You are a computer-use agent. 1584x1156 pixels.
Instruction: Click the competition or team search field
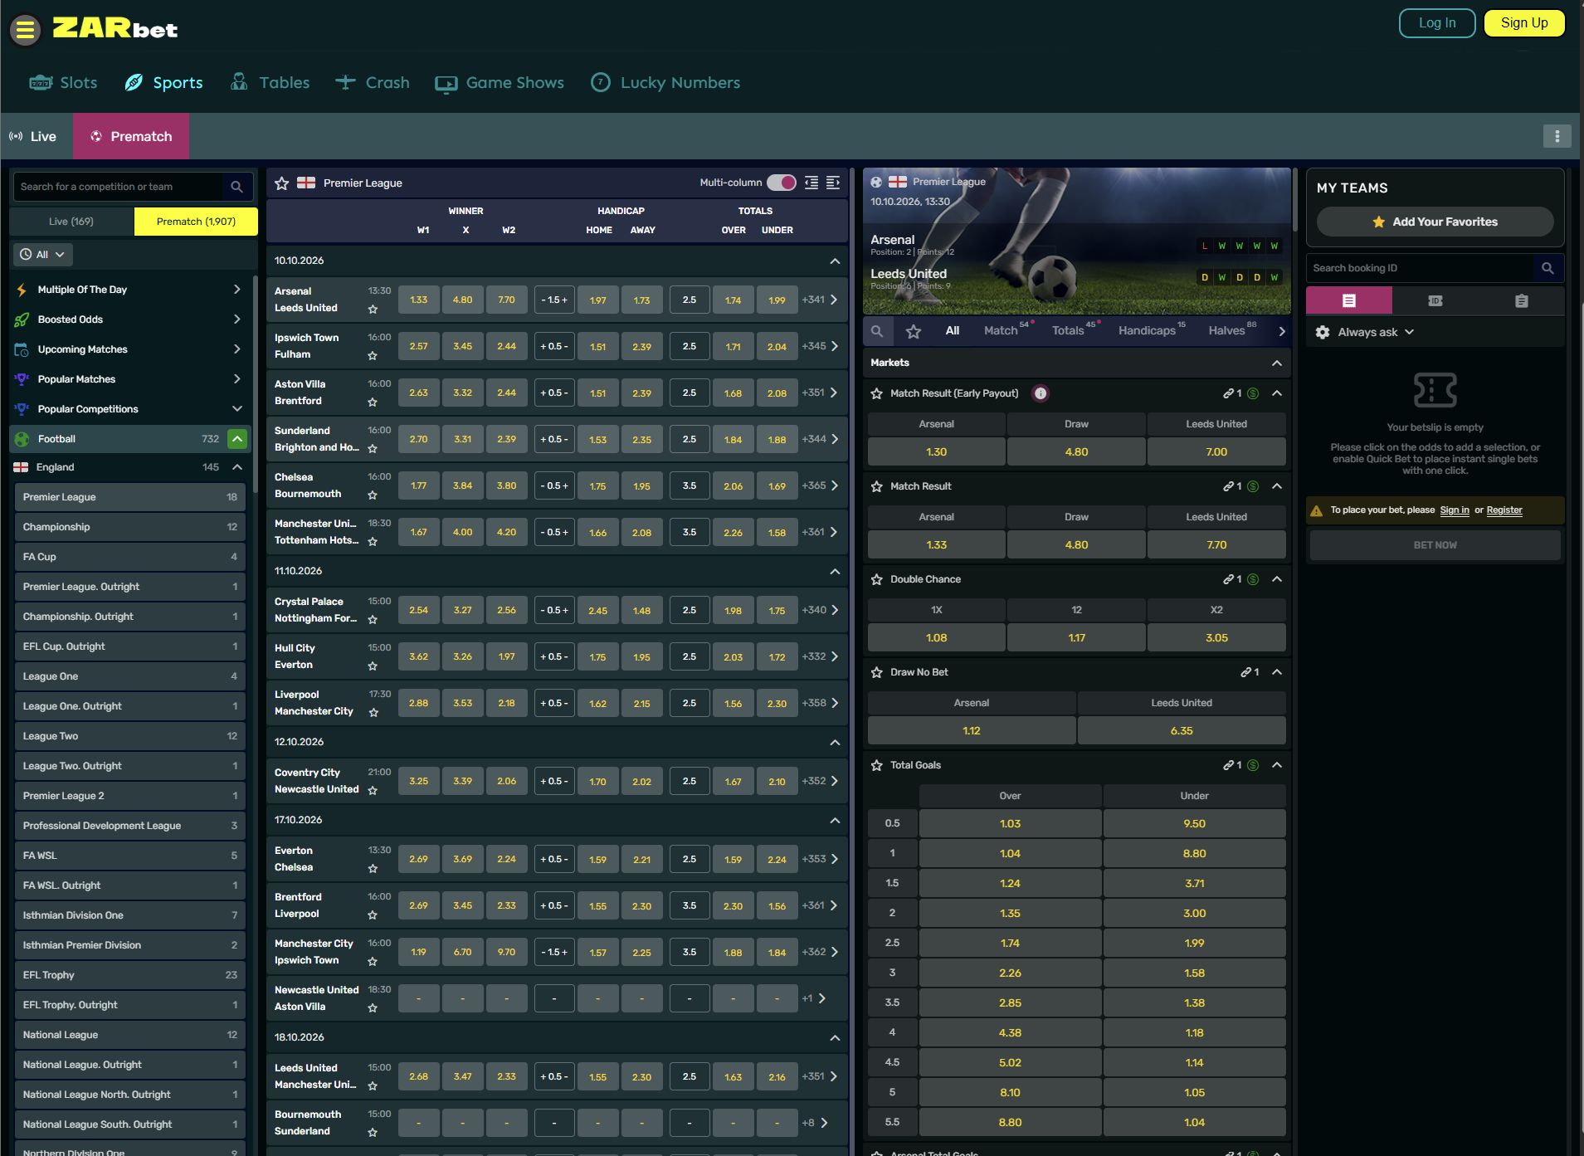click(x=119, y=187)
